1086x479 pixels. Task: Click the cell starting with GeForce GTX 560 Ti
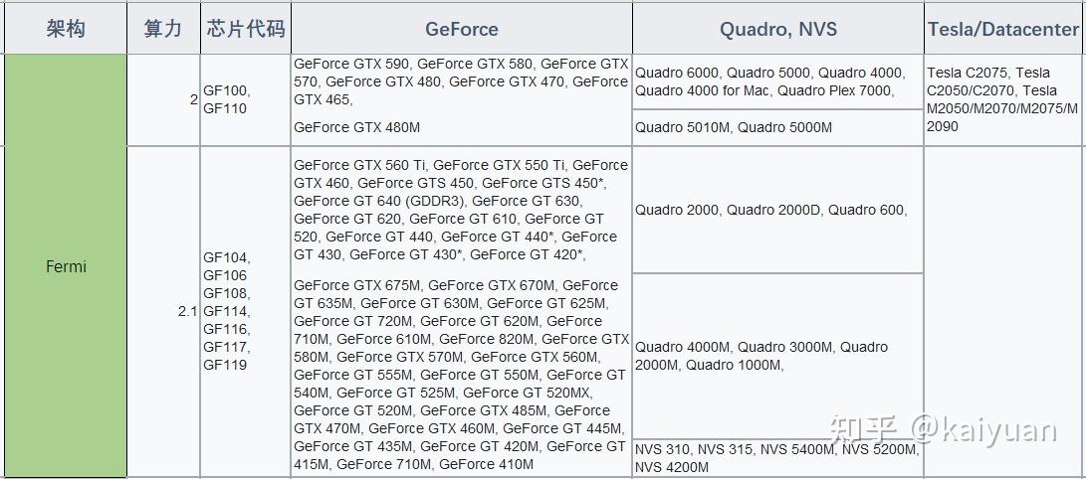point(461,210)
